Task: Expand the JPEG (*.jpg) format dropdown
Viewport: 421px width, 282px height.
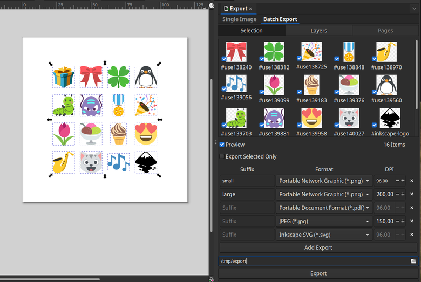Action: click(x=324, y=221)
